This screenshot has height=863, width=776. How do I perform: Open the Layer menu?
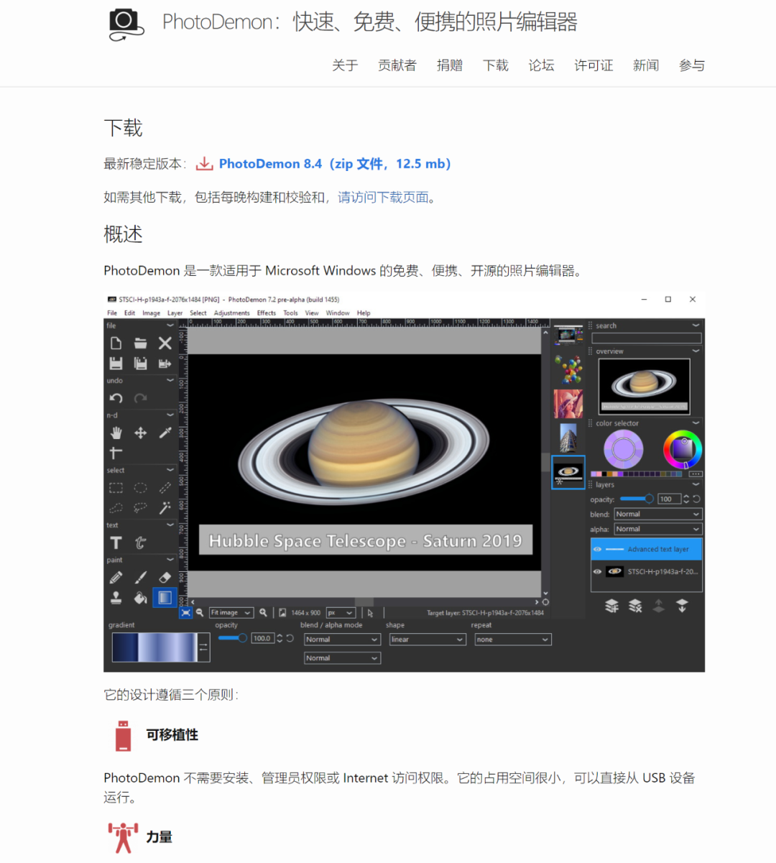coord(175,313)
